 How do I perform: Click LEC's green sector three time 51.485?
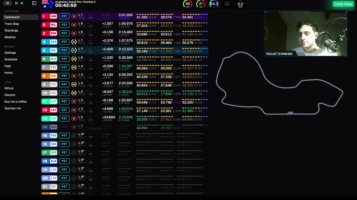point(187,111)
